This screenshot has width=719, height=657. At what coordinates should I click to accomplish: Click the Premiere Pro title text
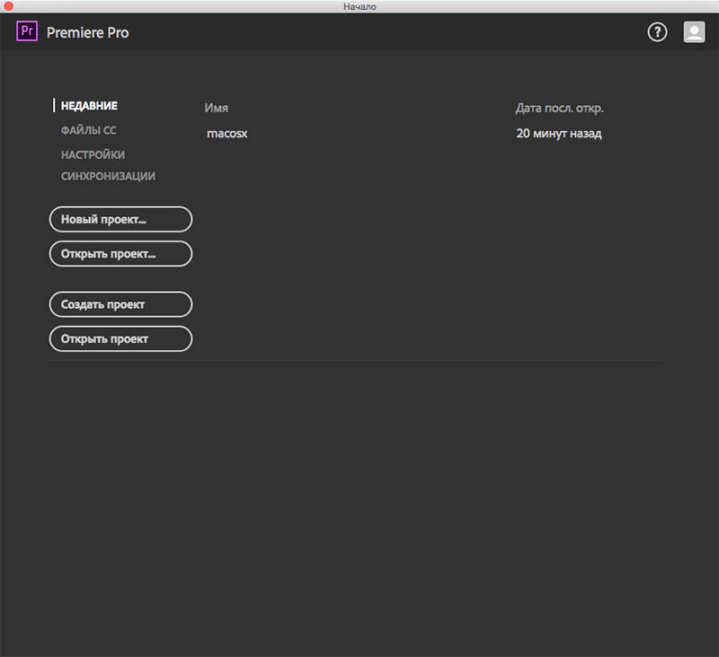pos(87,32)
